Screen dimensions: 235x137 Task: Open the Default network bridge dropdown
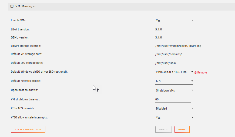point(174,82)
